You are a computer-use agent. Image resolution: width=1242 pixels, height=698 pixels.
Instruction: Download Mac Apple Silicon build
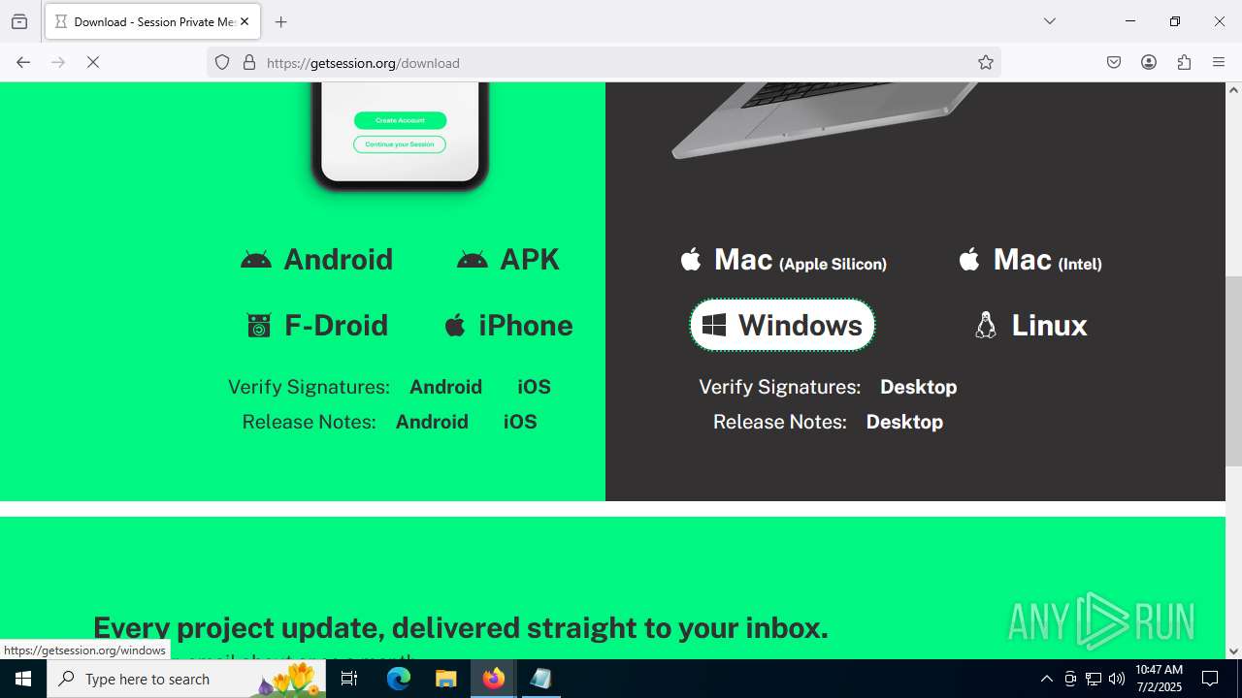[x=782, y=260]
